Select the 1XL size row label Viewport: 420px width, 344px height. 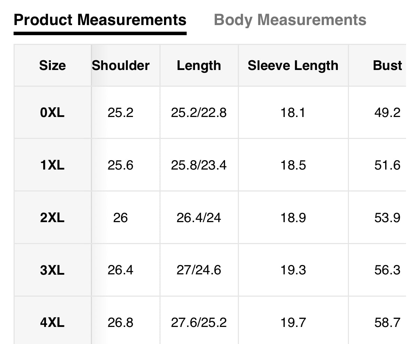(52, 165)
